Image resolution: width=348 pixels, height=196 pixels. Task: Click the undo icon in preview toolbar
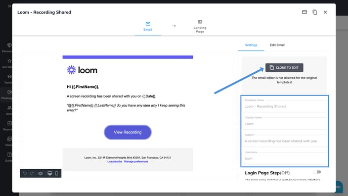pyautogui.click(x=25, y=173)
